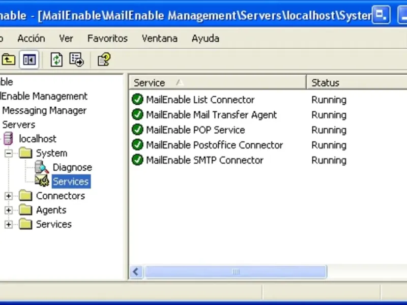Select MailEnable POP Service row
The width and height of the screenshot is (407, 305).
[195, 130]
